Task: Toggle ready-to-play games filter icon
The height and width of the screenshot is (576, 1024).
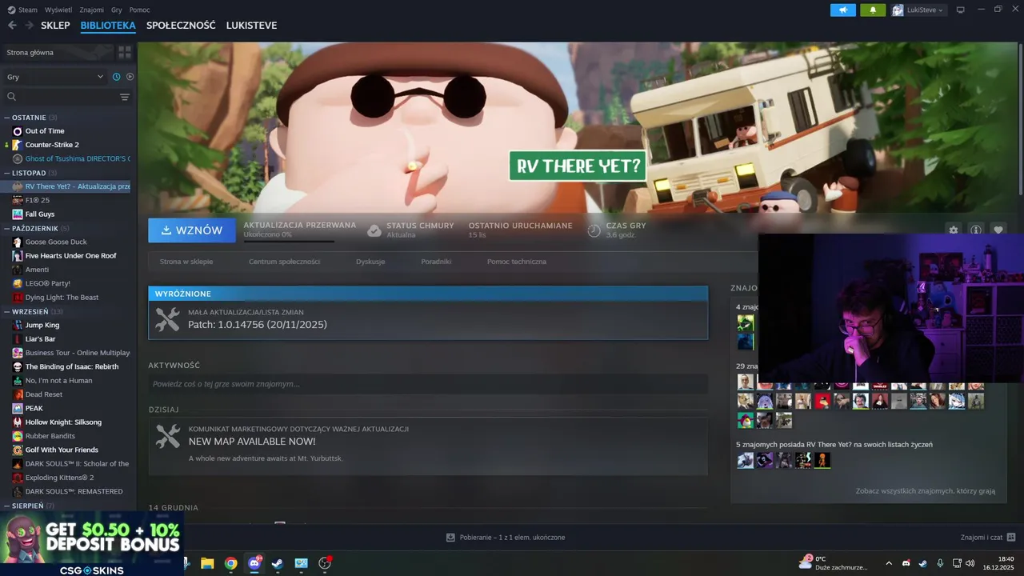Action: [130, 77]
